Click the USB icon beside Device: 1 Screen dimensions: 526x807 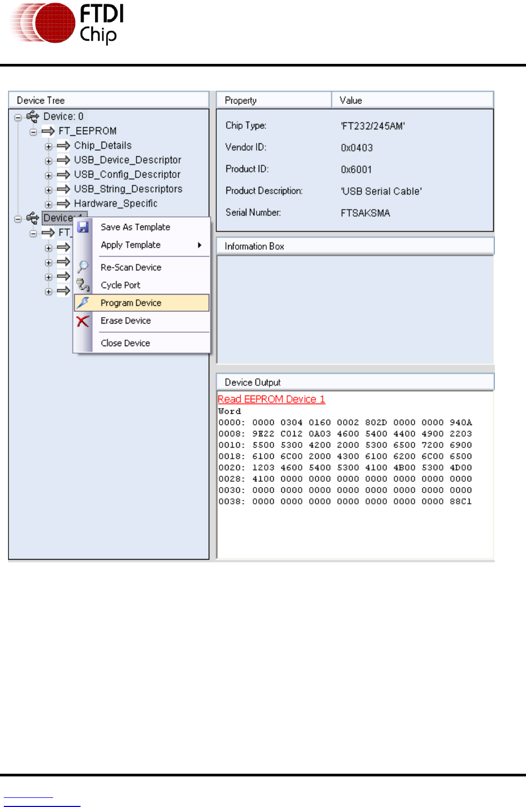[x=33, y=218]
